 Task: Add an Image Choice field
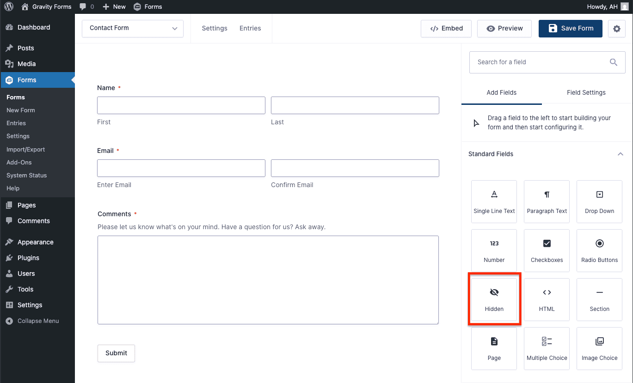pos(599,348)
